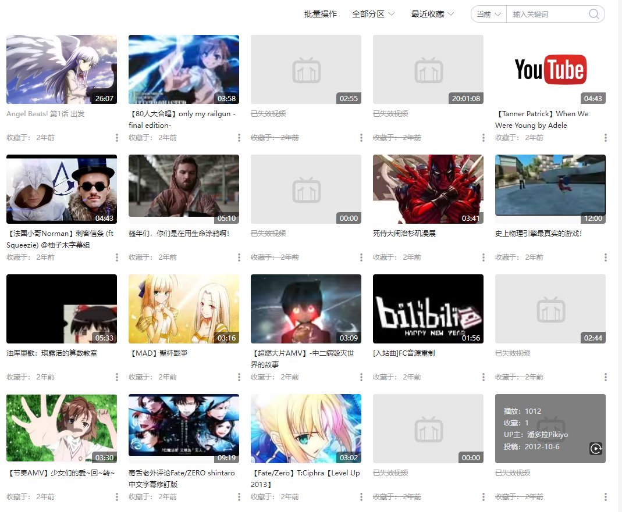Viewport: 622px width, 512px height.
Task: Open more options for Angel Beats! 第1话 card
Action: (116, 138)
